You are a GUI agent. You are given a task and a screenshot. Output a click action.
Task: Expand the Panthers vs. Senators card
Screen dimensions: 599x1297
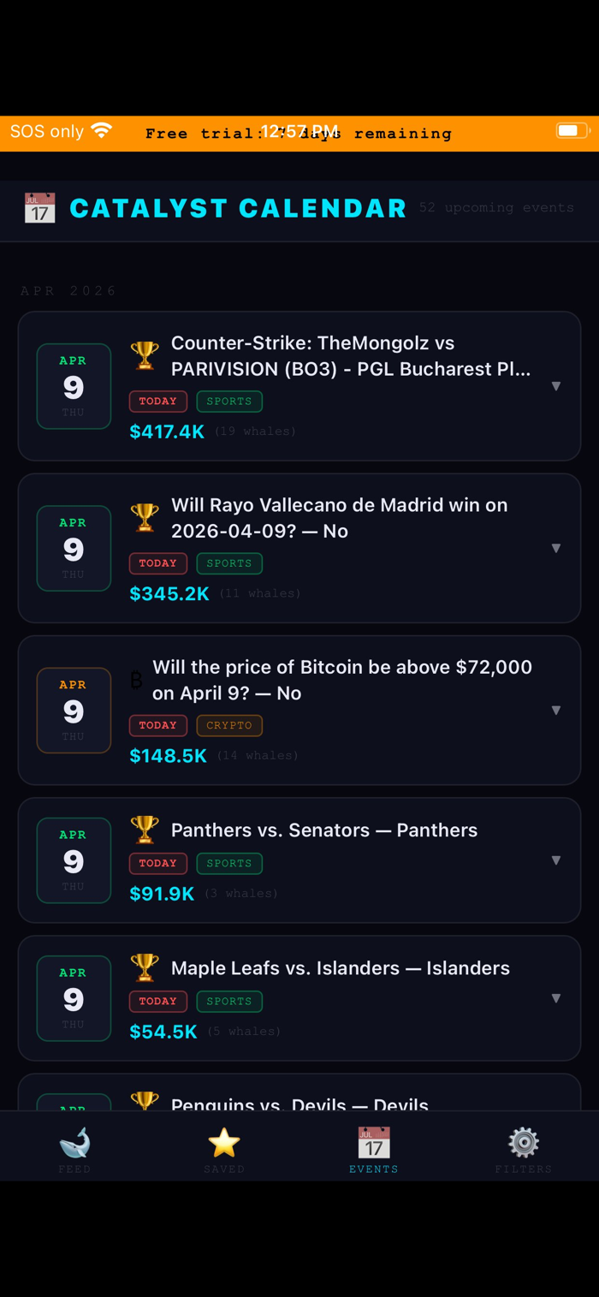point(555,860)
